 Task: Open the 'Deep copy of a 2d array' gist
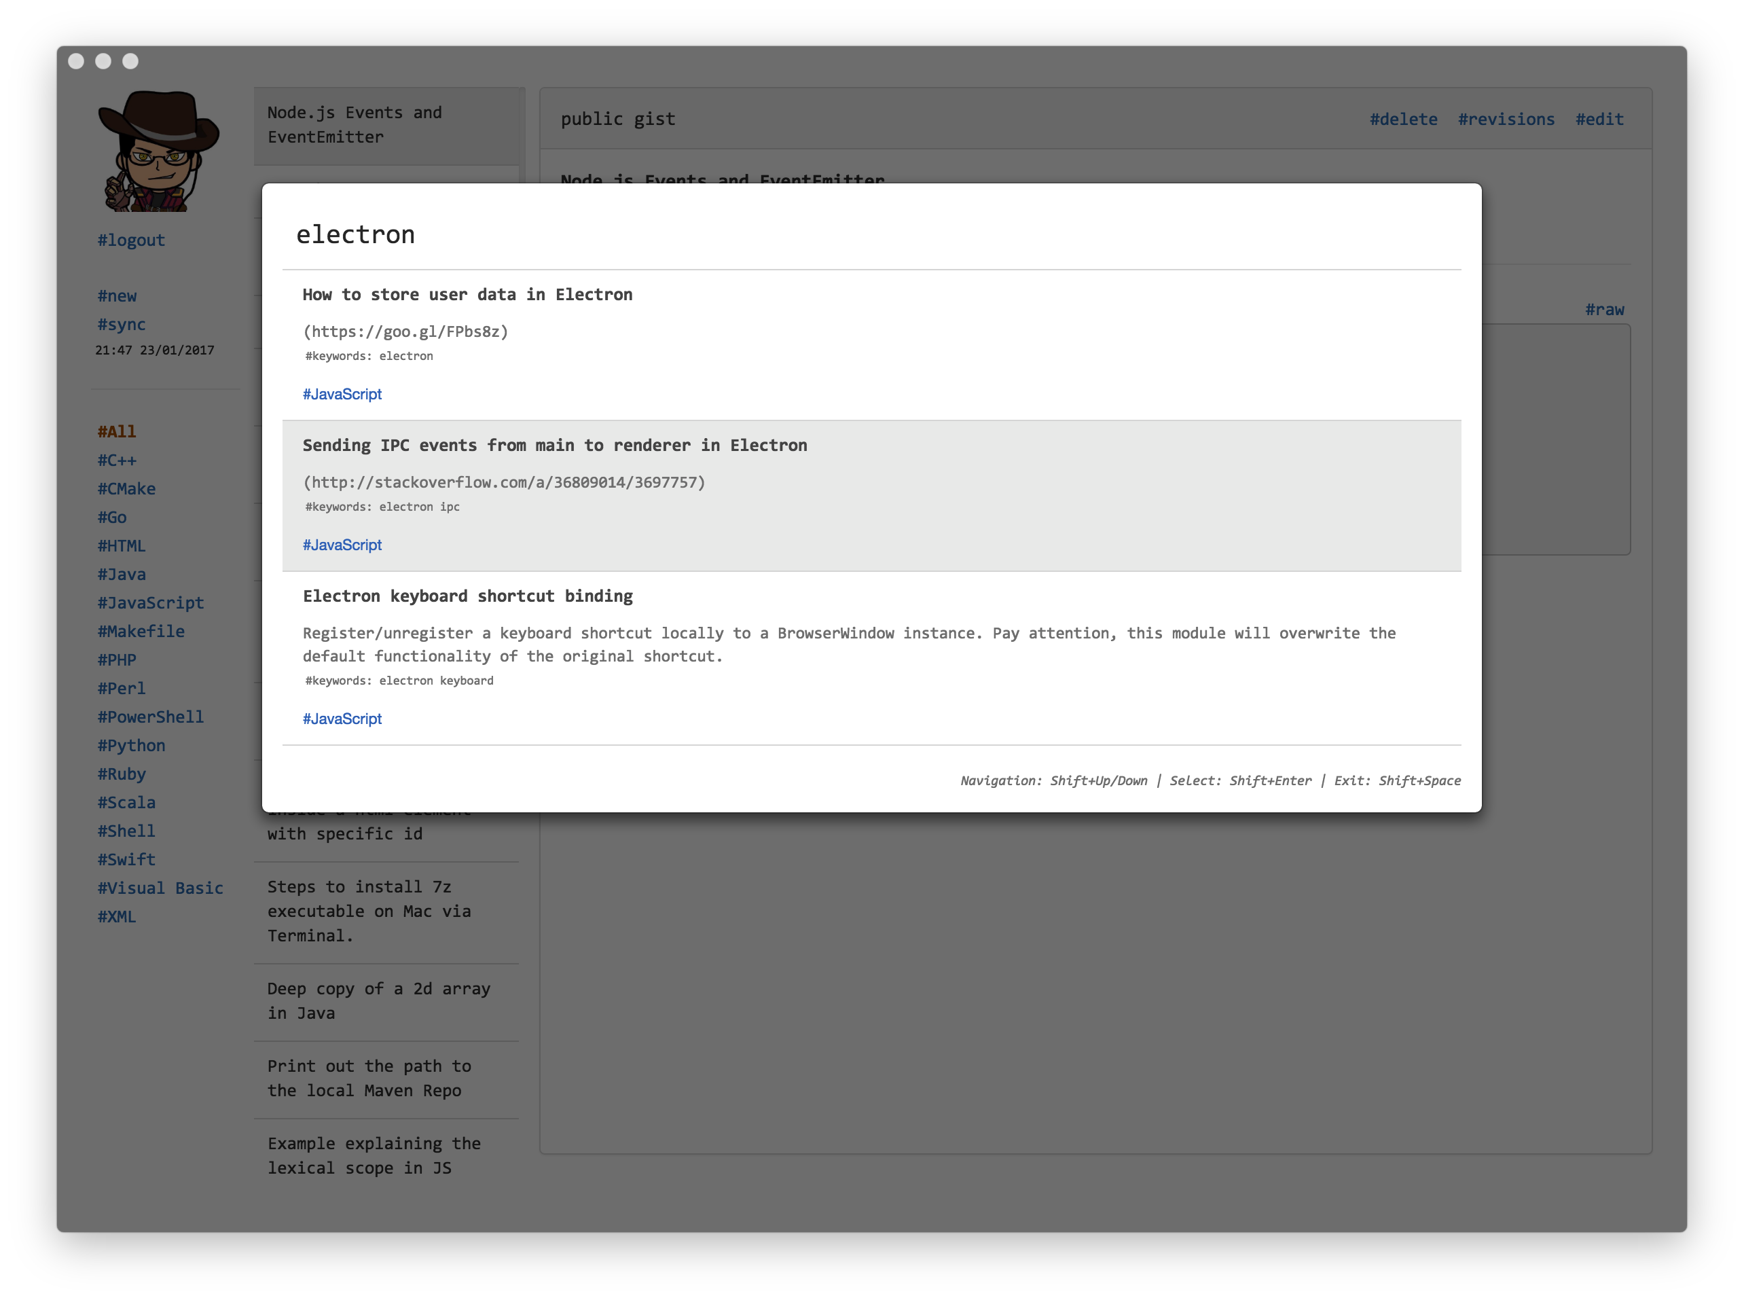tap(378, 1000)
